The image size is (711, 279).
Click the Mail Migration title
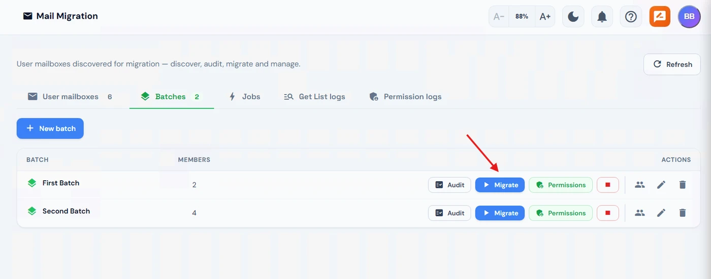[67, 16]
